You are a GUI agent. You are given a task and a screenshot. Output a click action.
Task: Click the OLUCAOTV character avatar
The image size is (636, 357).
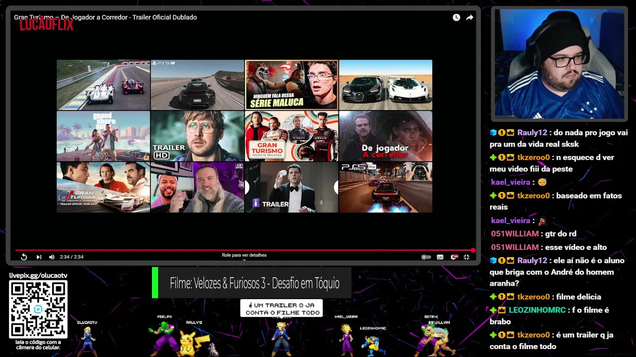click(x=88, y=341)
